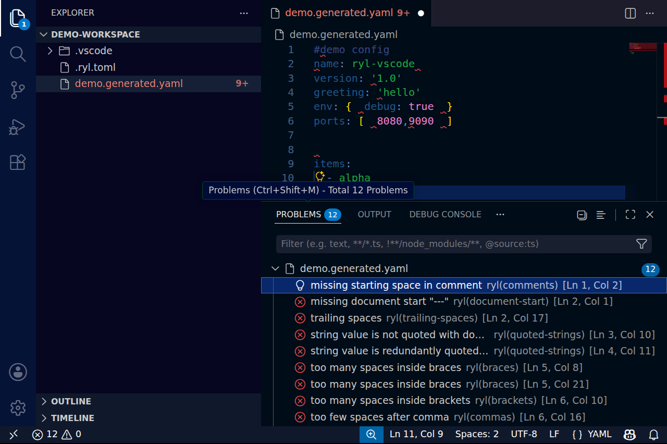Click line 2 name: ryl-vscode in editor

[364, 64]
